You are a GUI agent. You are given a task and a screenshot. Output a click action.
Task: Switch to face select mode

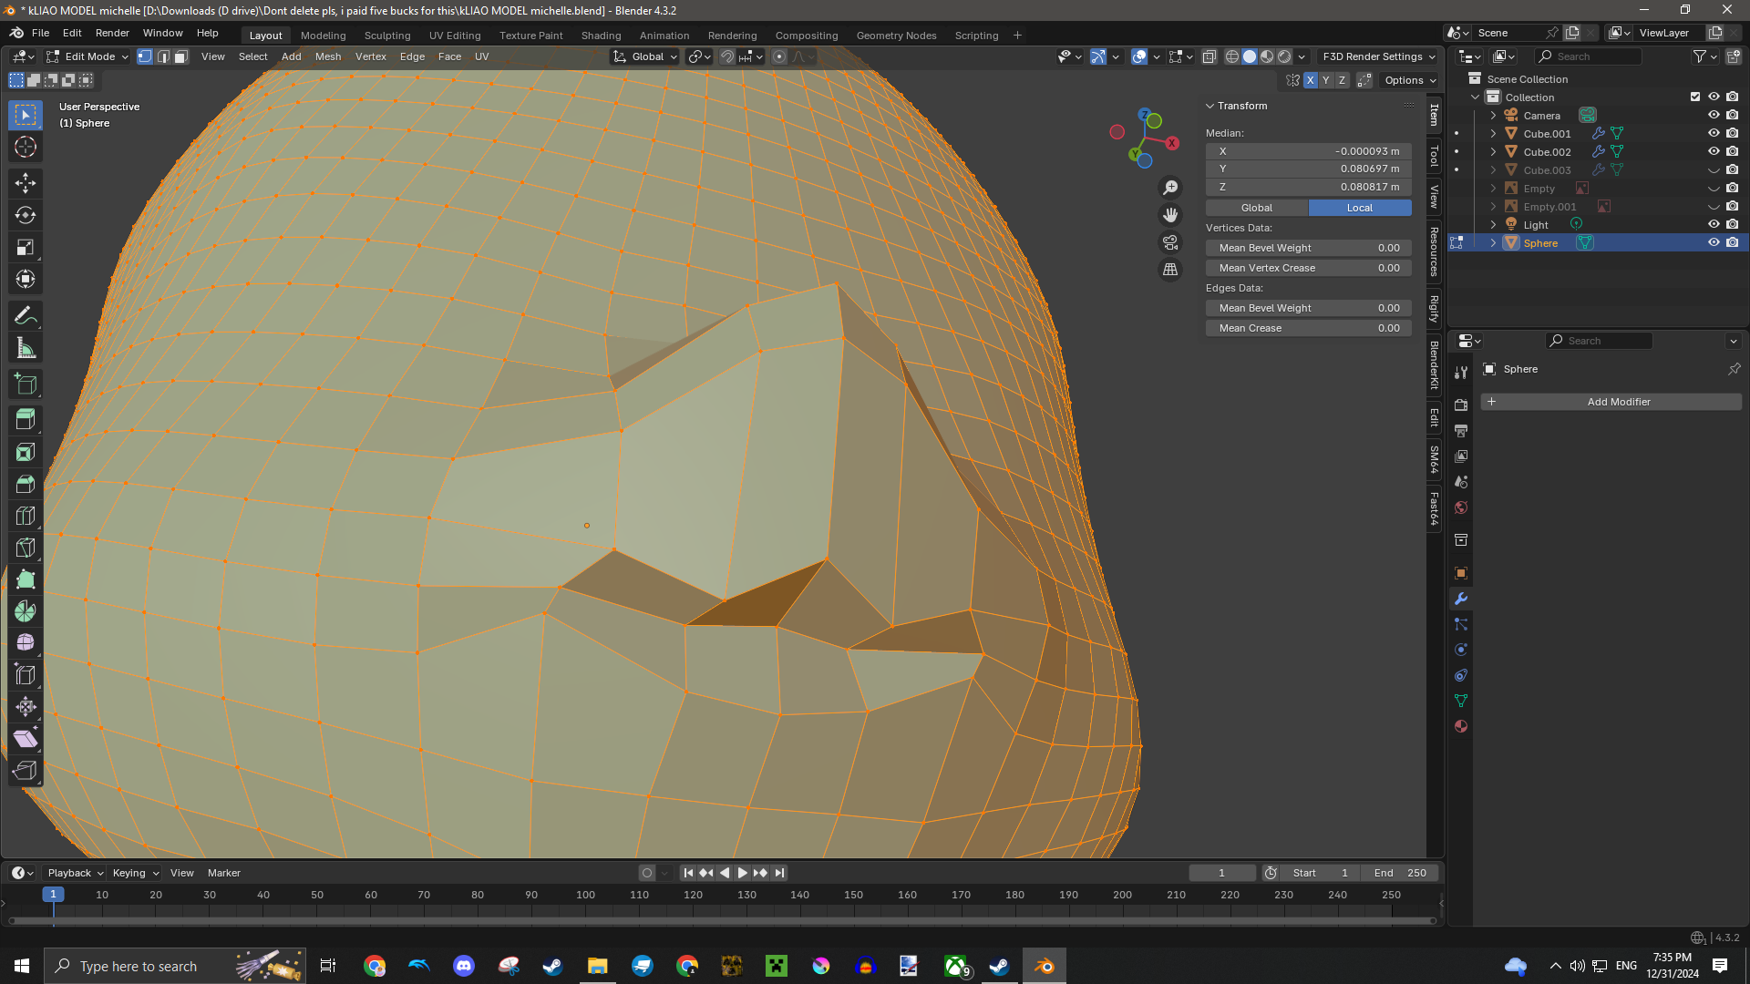coord(180,56)
